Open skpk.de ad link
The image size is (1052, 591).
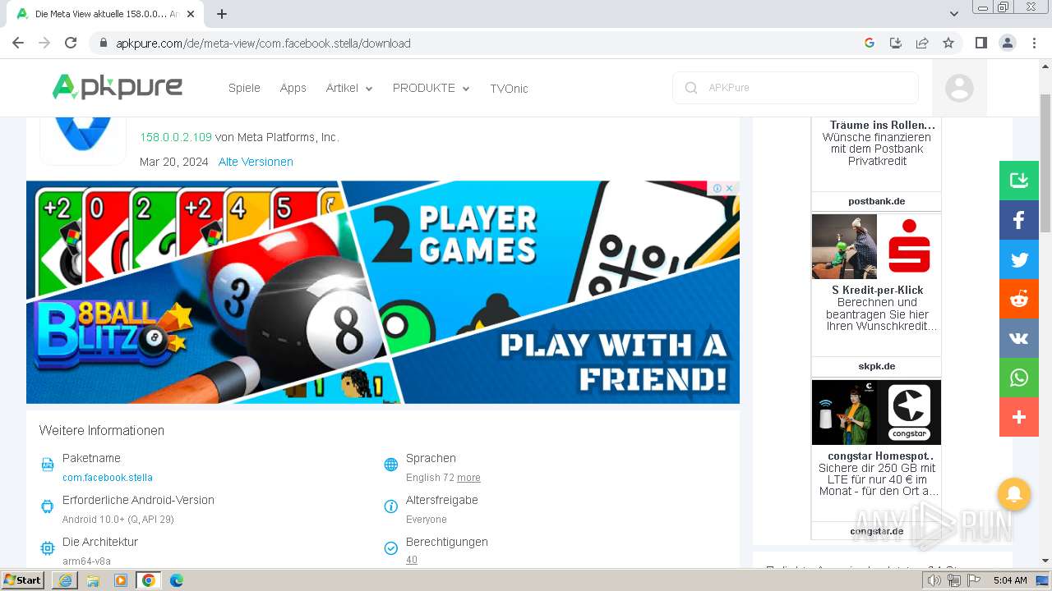click(x=876, y=366)
